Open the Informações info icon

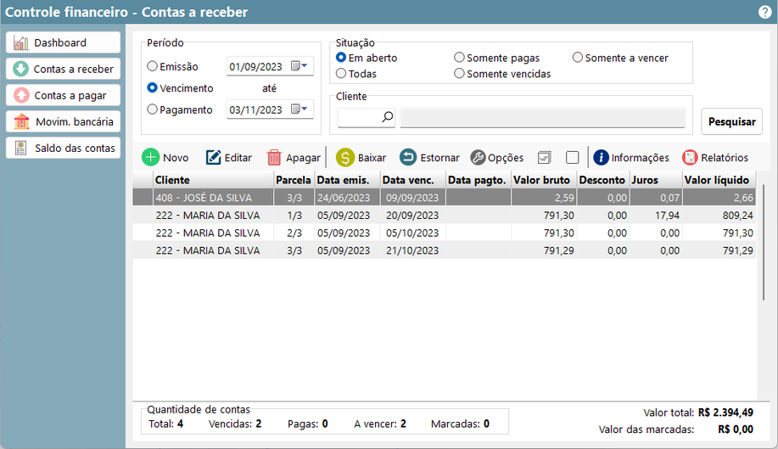[601, 158]
